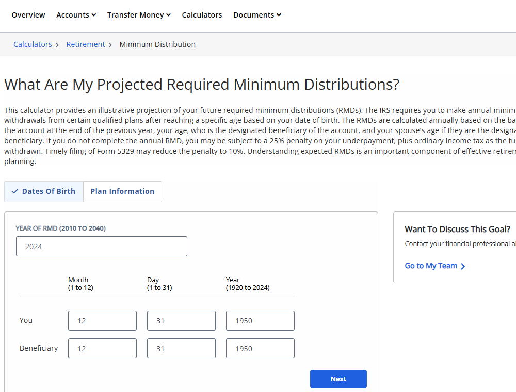Click the You birth year input field
This screenshot has width=516, height=392.
pos(260,321)
